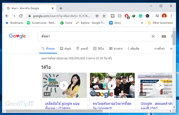Screen dimensions: 179x115
Task: Open the LINE extension icon
Action: pos(112,16)
